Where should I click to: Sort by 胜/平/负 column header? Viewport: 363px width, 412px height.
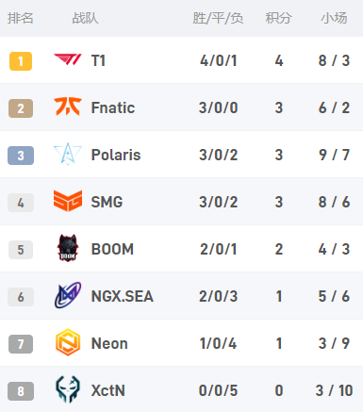tap(218, 18)
